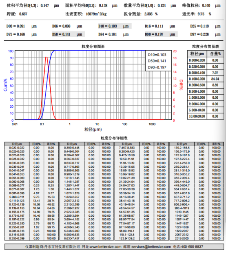Click D50=0.141 in the chart legend box
Image resolution: width=226 pixels, height=253 pixels.
tap(157, 61)
